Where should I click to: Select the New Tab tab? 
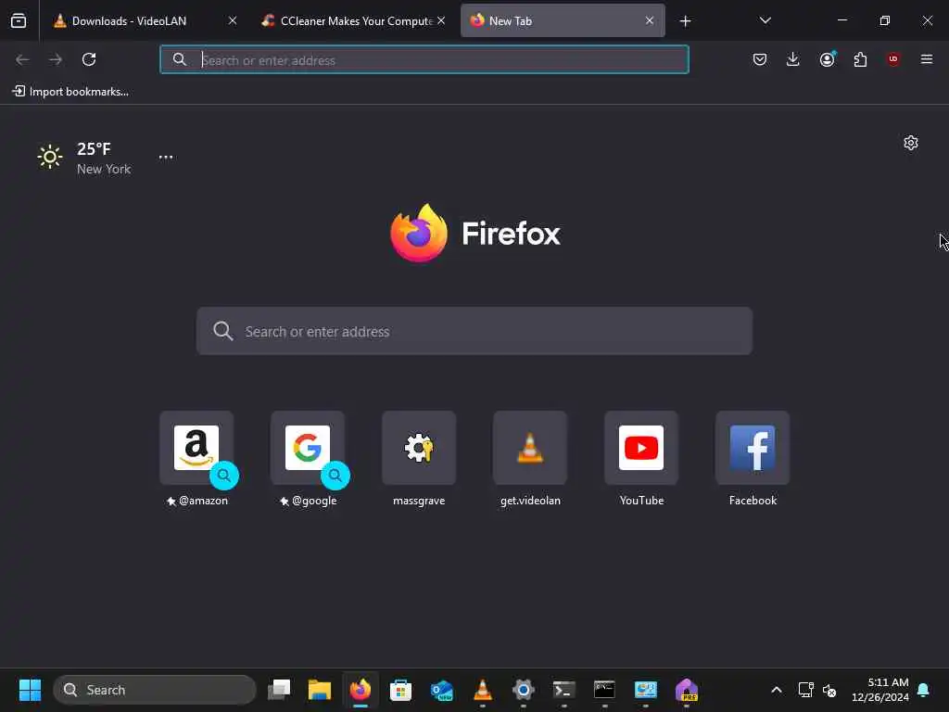tap(563, 20)
